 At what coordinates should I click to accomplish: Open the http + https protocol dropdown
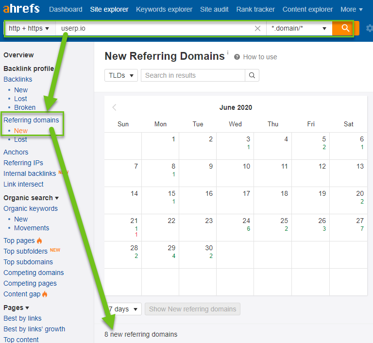click(x=29, y=28)
